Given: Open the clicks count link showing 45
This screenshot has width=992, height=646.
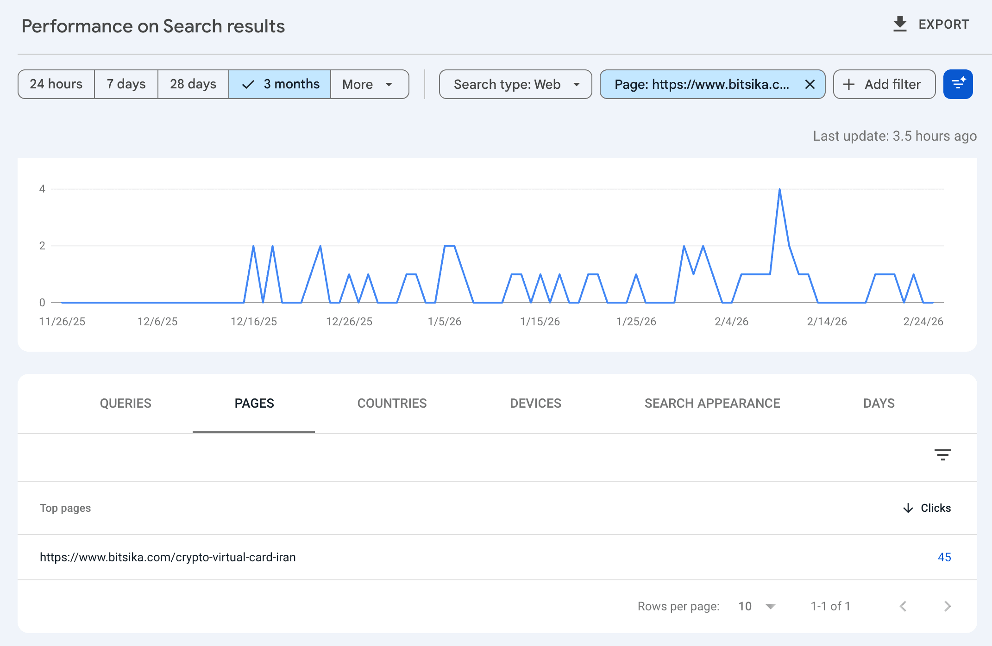Looking at the screenshot, I should click(x=943, y=557).
